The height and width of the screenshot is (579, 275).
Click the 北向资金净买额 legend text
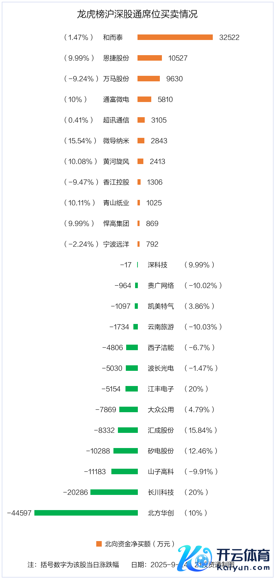140,544
